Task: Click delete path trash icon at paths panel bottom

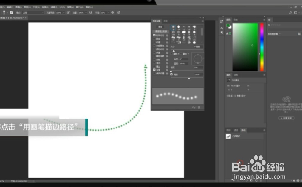Action: click(261, 180)
